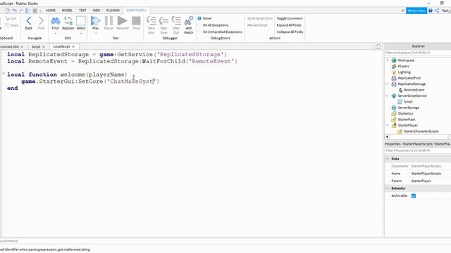Open the HOME ribbon tab

(51, 11)
